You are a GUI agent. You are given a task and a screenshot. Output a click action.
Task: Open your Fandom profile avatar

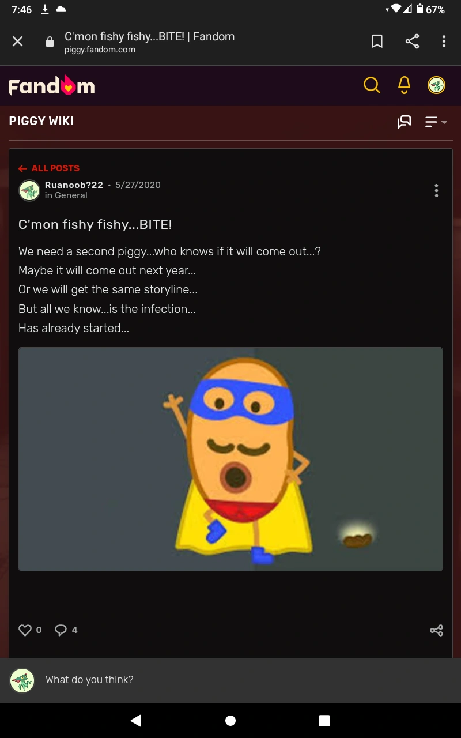(436, 85)
